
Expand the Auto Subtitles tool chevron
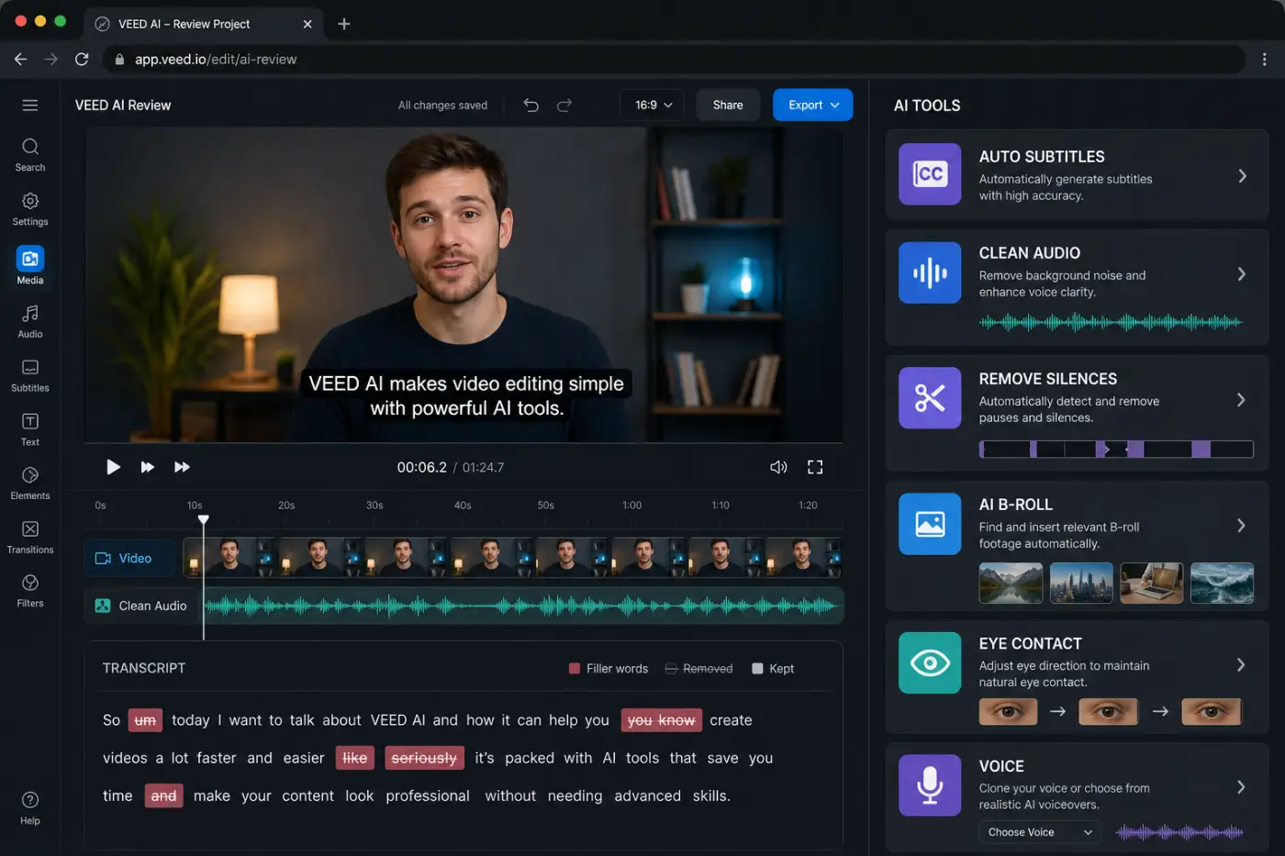[1242, 175]
